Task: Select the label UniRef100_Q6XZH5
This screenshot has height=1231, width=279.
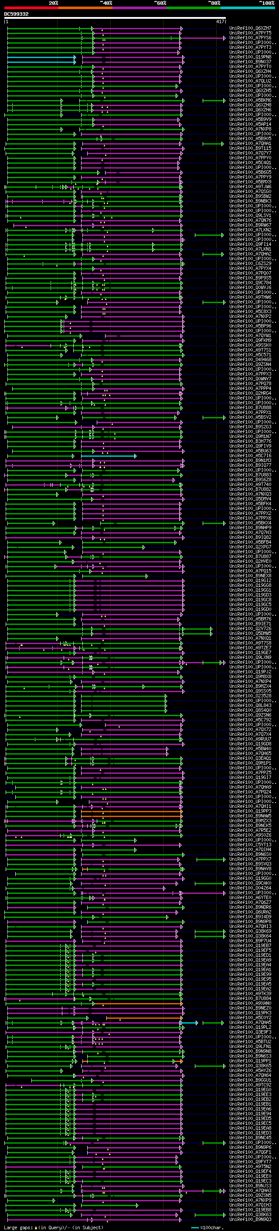Action: 250,91
